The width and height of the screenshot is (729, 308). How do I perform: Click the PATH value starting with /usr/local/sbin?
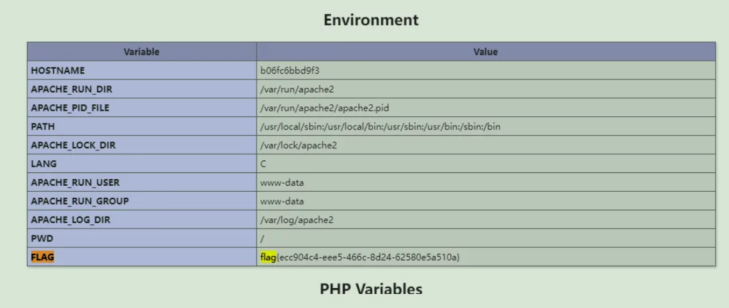click(x=380, y=126)
